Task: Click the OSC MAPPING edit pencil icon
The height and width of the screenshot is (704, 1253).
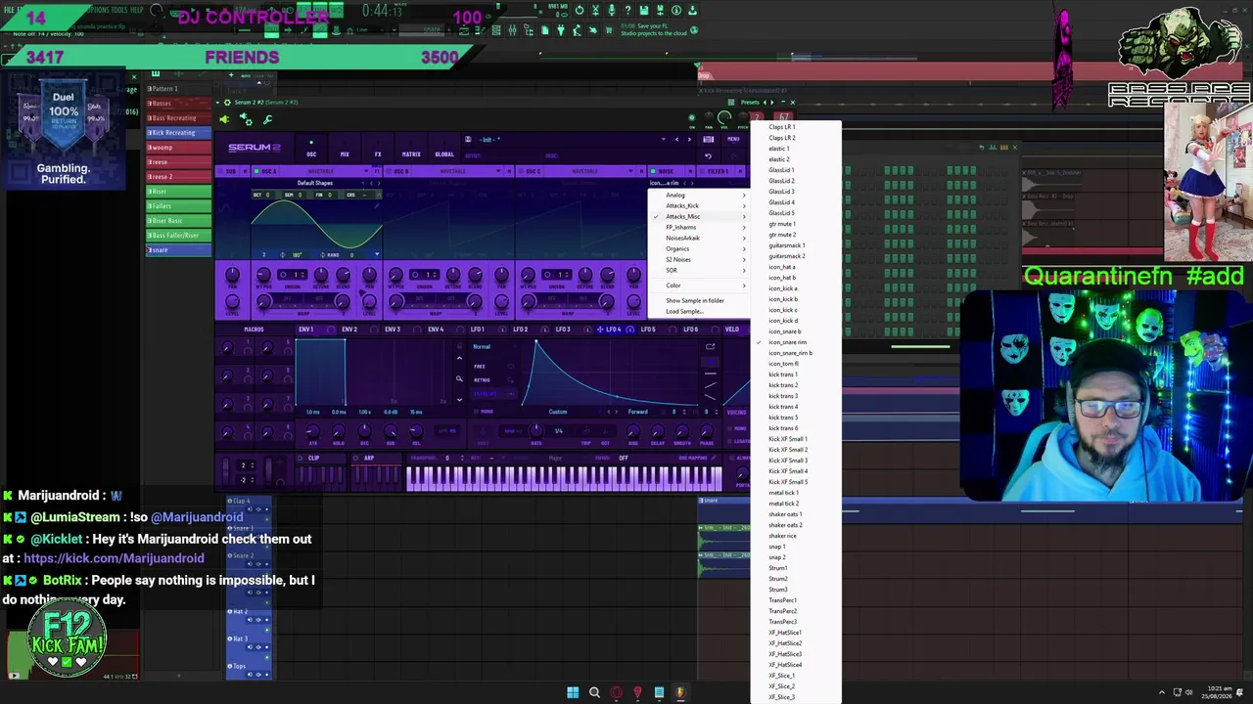Action: (x=716, y=458)
